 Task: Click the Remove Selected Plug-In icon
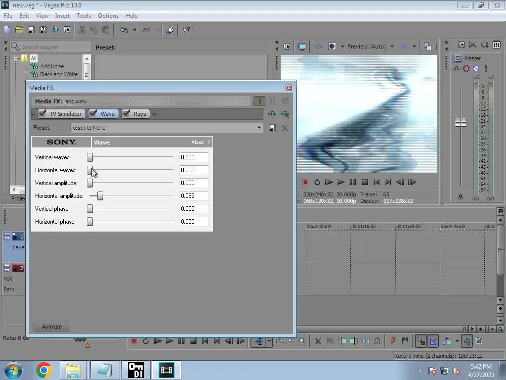[285, 114]
